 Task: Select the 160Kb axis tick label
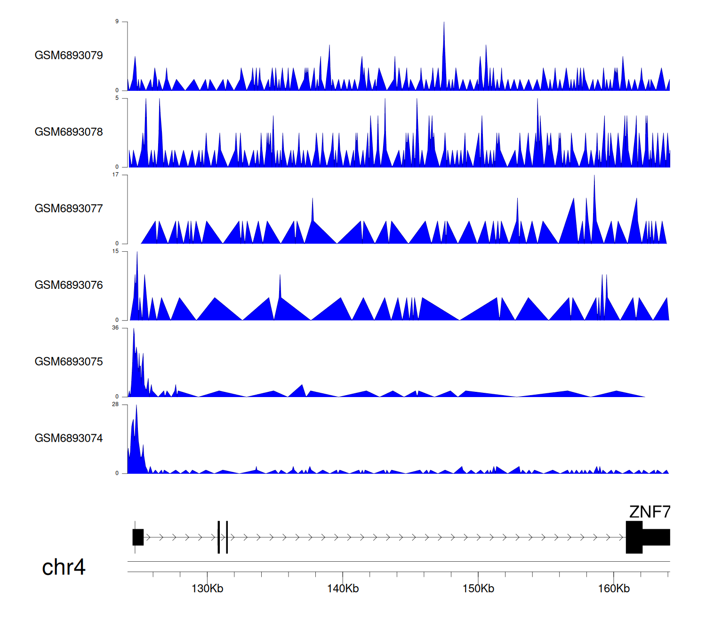pyautogui.click(x=614, y=589)
